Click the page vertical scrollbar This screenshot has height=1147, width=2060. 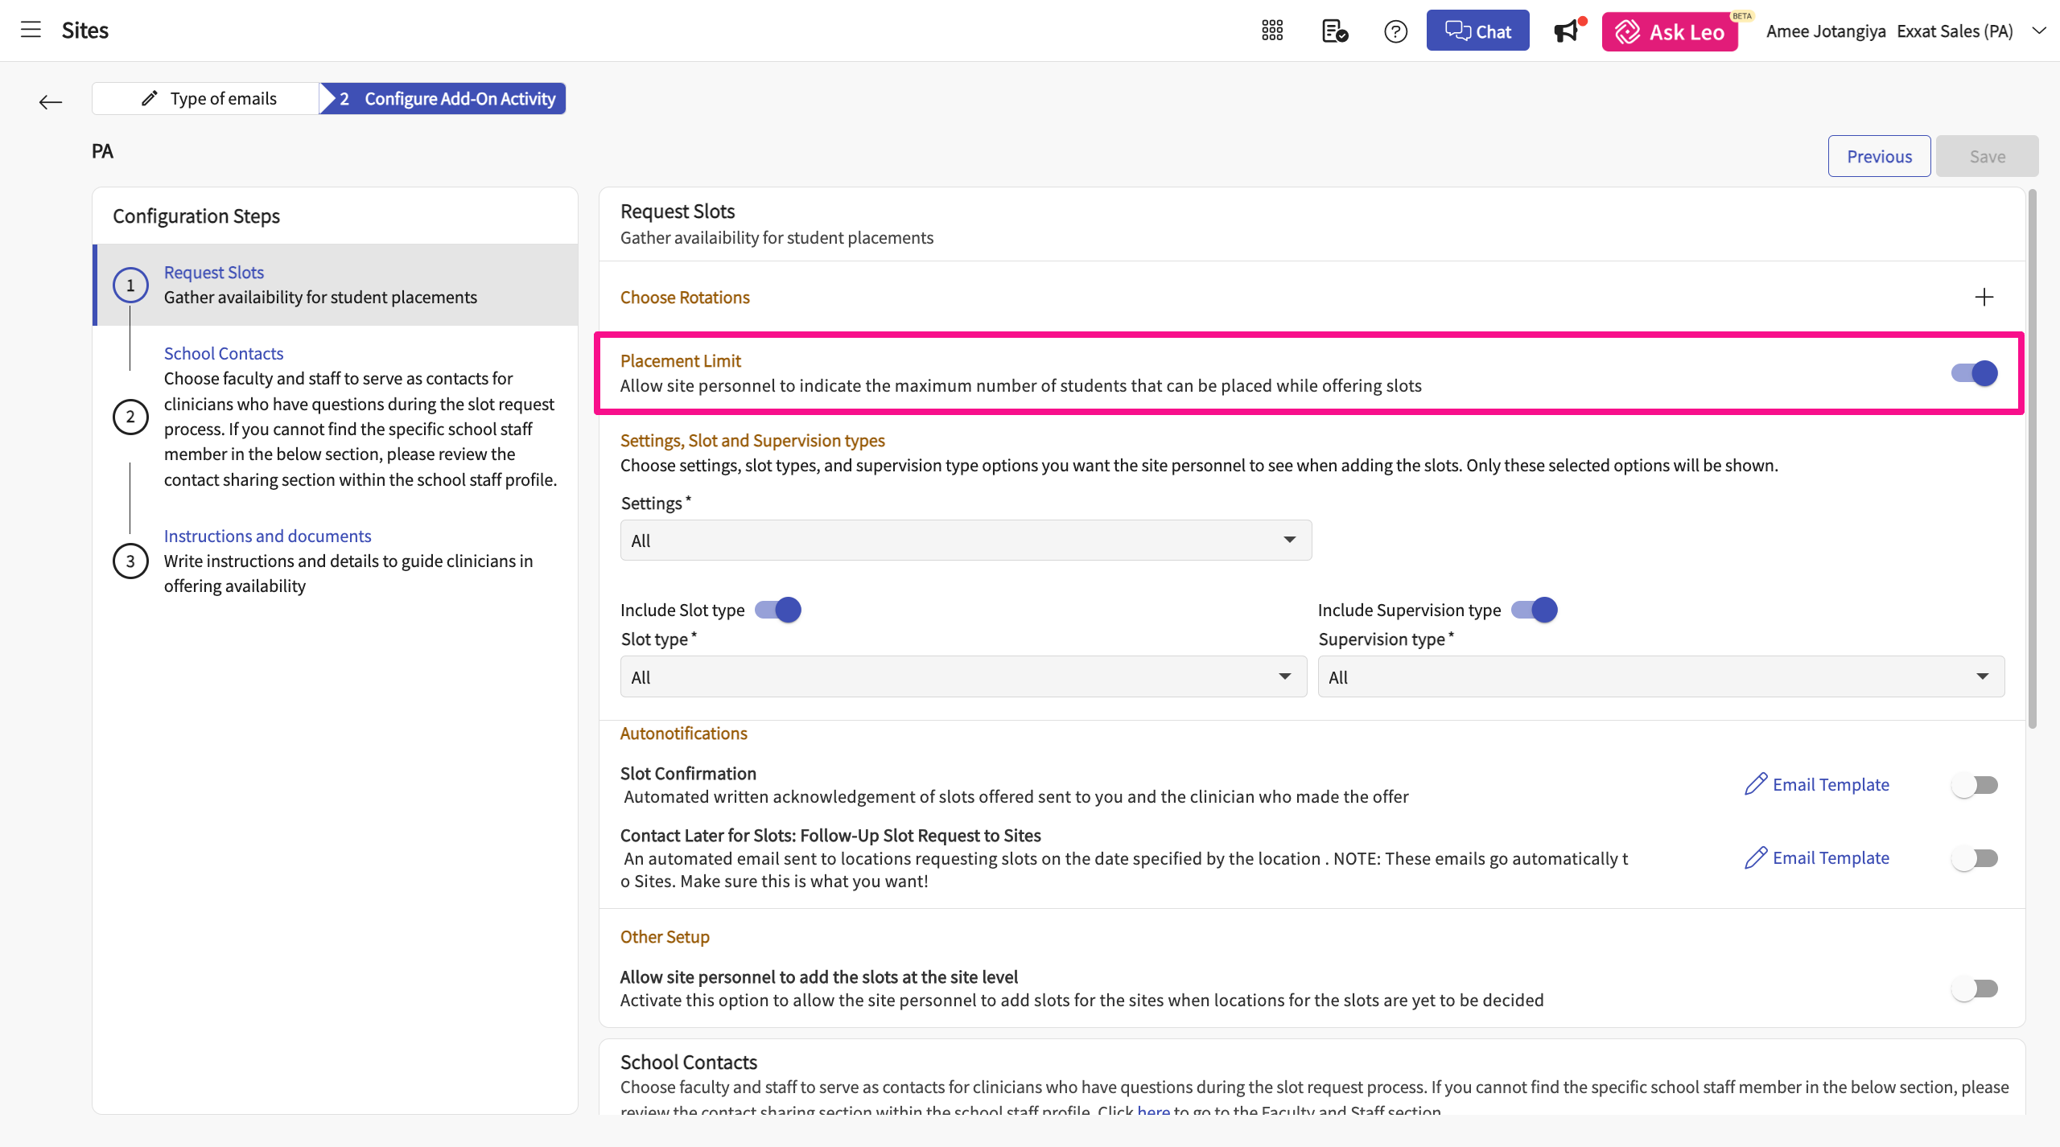[2033, 458]
